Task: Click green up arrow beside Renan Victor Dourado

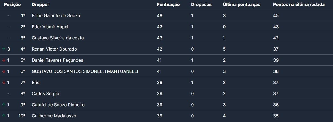Action: [4, 49]
